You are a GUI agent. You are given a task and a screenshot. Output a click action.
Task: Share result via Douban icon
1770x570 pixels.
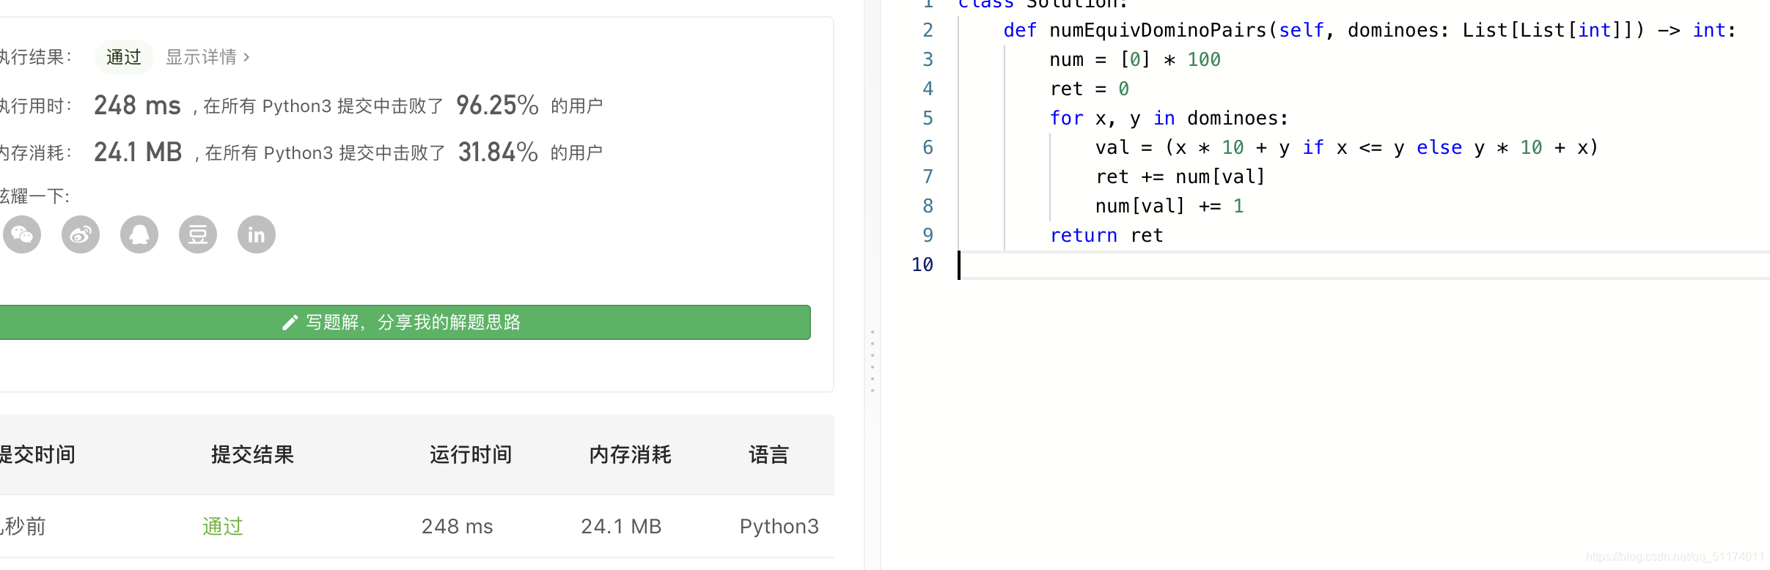point(198,234)
